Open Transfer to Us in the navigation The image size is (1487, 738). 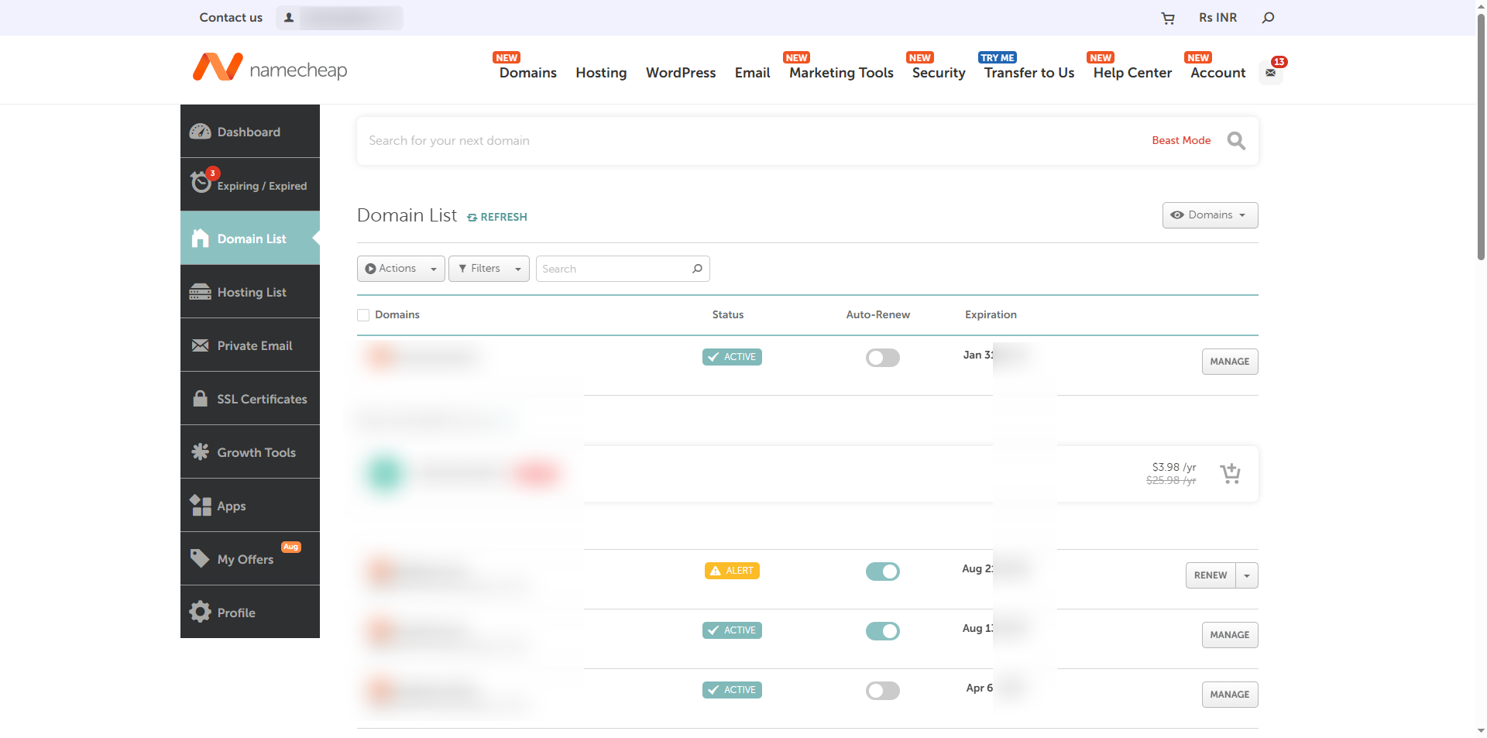[x=1029, y=73]
